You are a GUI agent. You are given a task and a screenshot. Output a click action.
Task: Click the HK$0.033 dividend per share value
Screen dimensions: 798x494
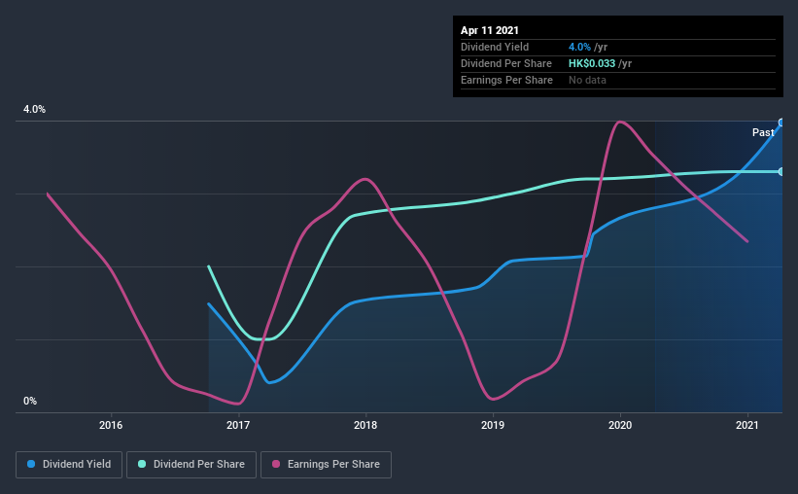click(592, 63)
